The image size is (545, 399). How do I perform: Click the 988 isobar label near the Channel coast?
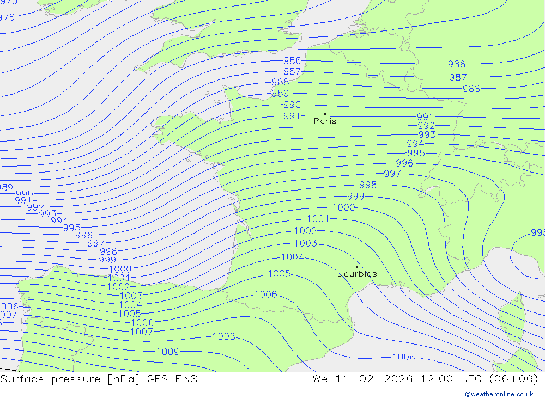[x=281, y=82]
